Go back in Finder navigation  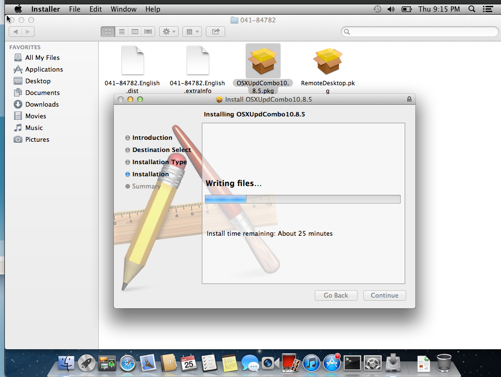click(x=16, y=32)
